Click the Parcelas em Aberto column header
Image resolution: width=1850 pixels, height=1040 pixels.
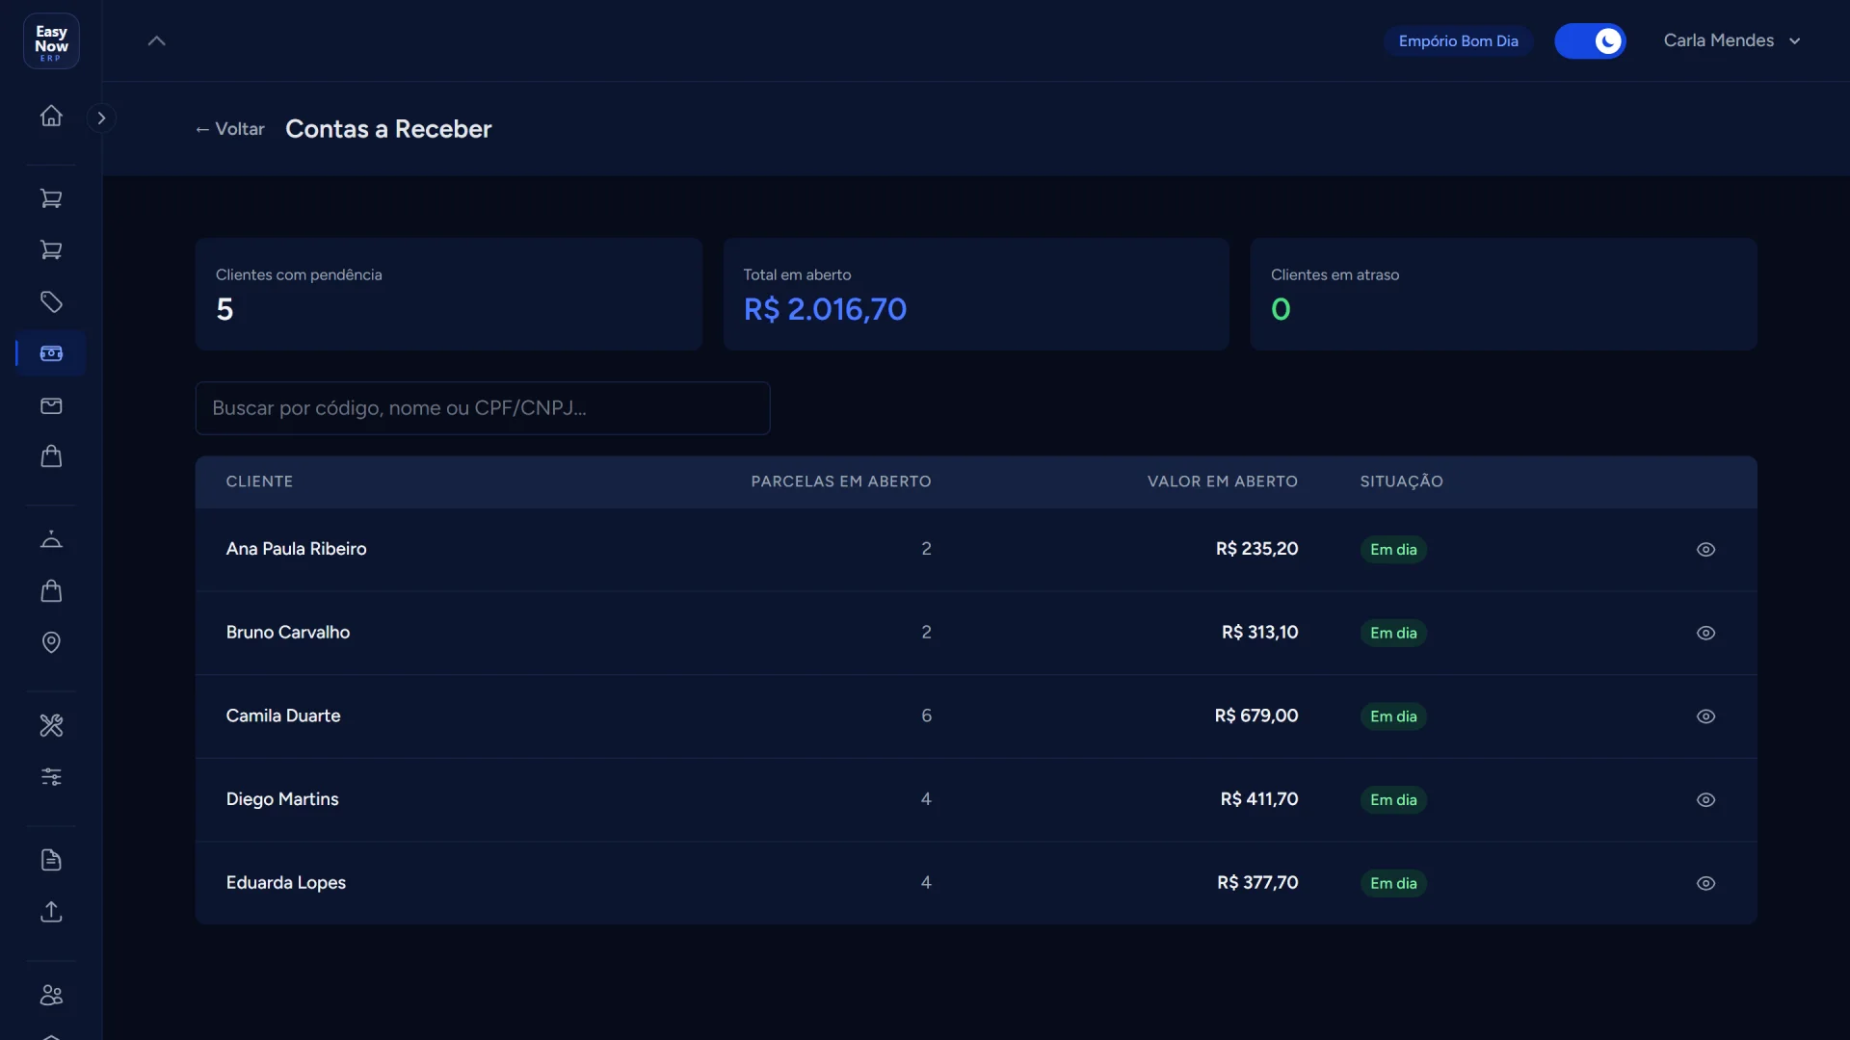pyautogui.click(x=840, y=481)
